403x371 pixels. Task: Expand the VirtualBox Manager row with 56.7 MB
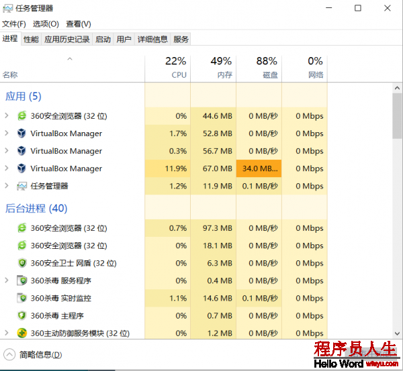point(7,150)
